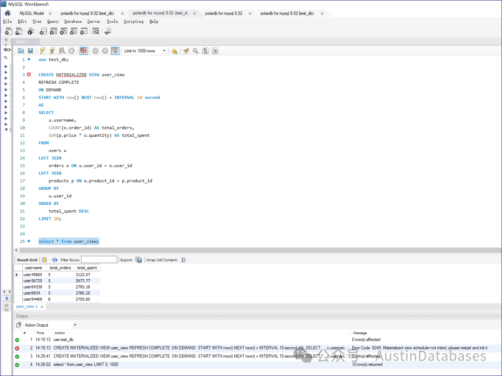Refresh the result grid data
This screenshot has width=502, height=376.
(55, 260)
